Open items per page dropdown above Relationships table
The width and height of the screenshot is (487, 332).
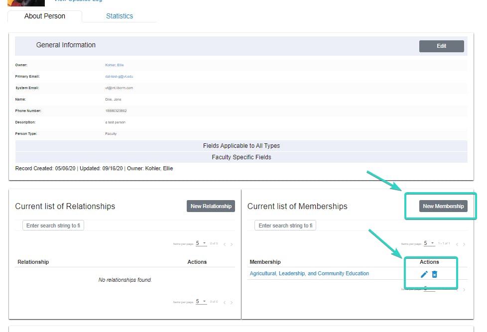[x=201, y=243]
